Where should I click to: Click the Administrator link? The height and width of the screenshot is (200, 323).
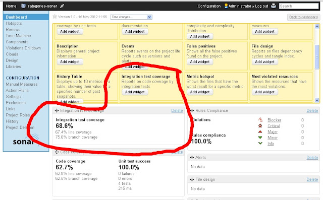pyautogui.click(x=240, y=6)
